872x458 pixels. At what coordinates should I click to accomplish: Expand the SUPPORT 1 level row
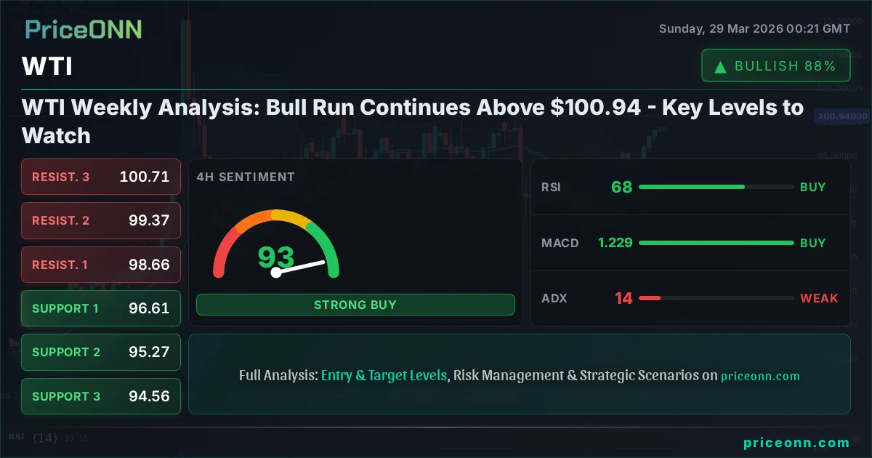100,308
